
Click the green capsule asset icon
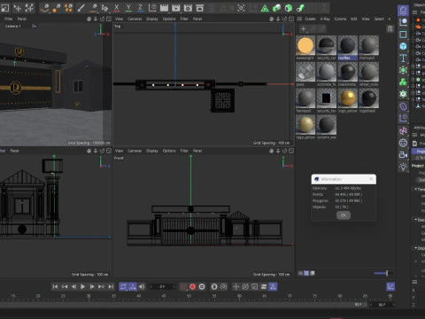(276, 8)
